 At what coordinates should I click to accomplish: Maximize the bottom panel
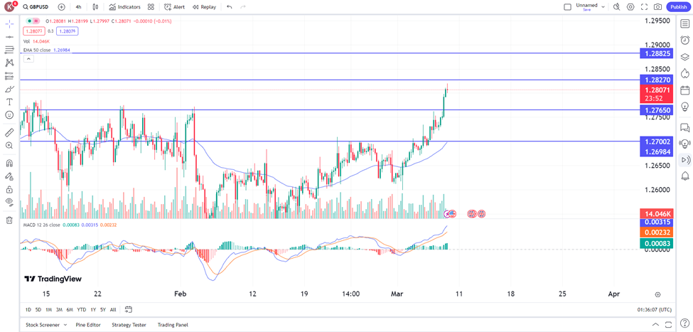[668, 324]
